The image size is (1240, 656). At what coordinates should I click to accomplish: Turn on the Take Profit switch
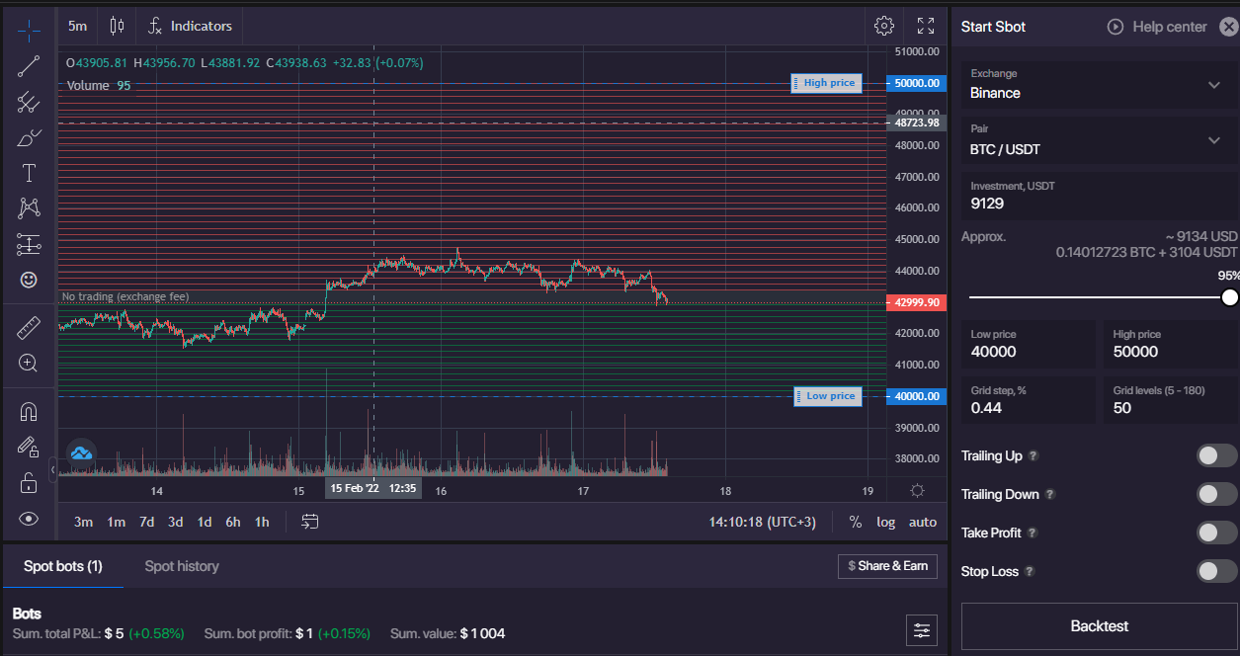(x=1216, y=533)
